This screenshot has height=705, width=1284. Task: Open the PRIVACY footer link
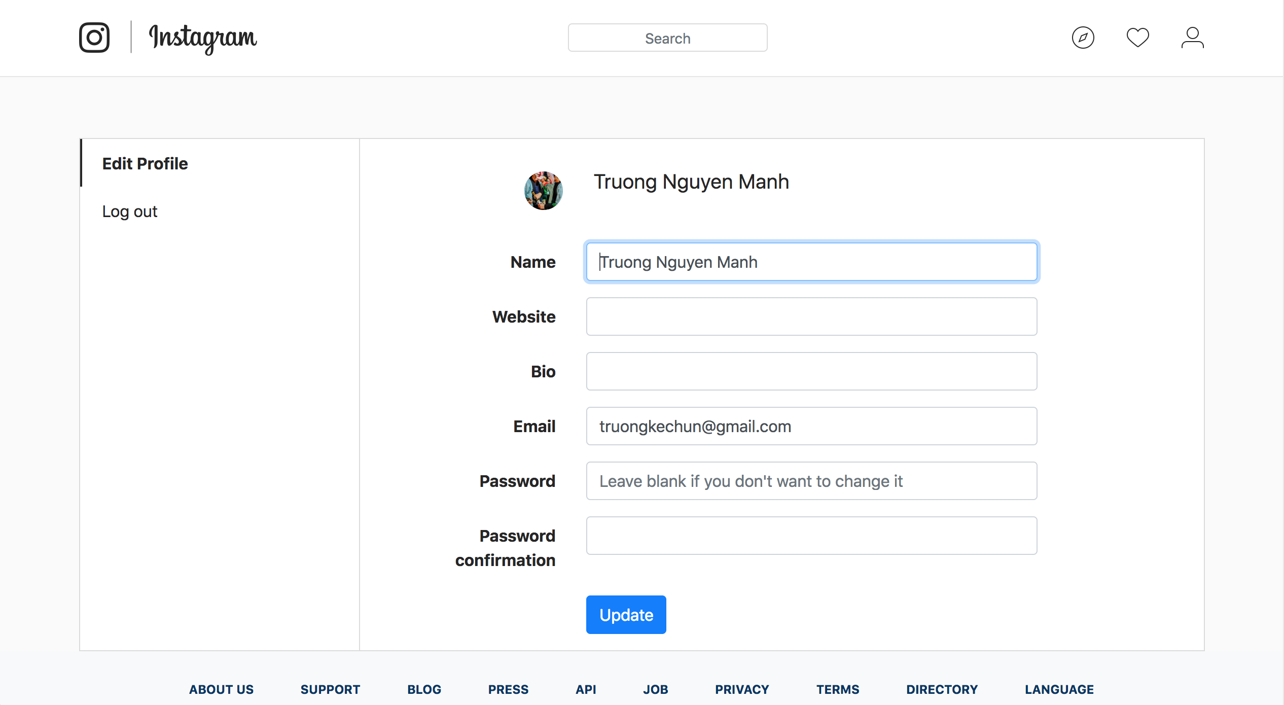point(742,689)
